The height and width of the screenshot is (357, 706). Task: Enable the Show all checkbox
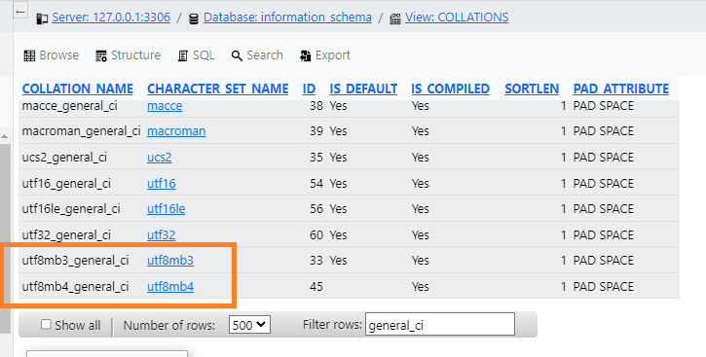tap(46, 324)
